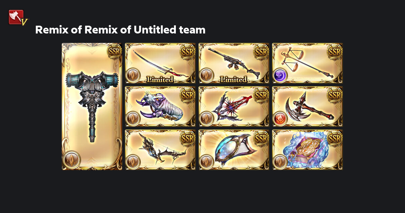The width and height of the screenshot is (405, 213).
Task: Select the crimson axe weapon card
Action: (x=307, y=106)
